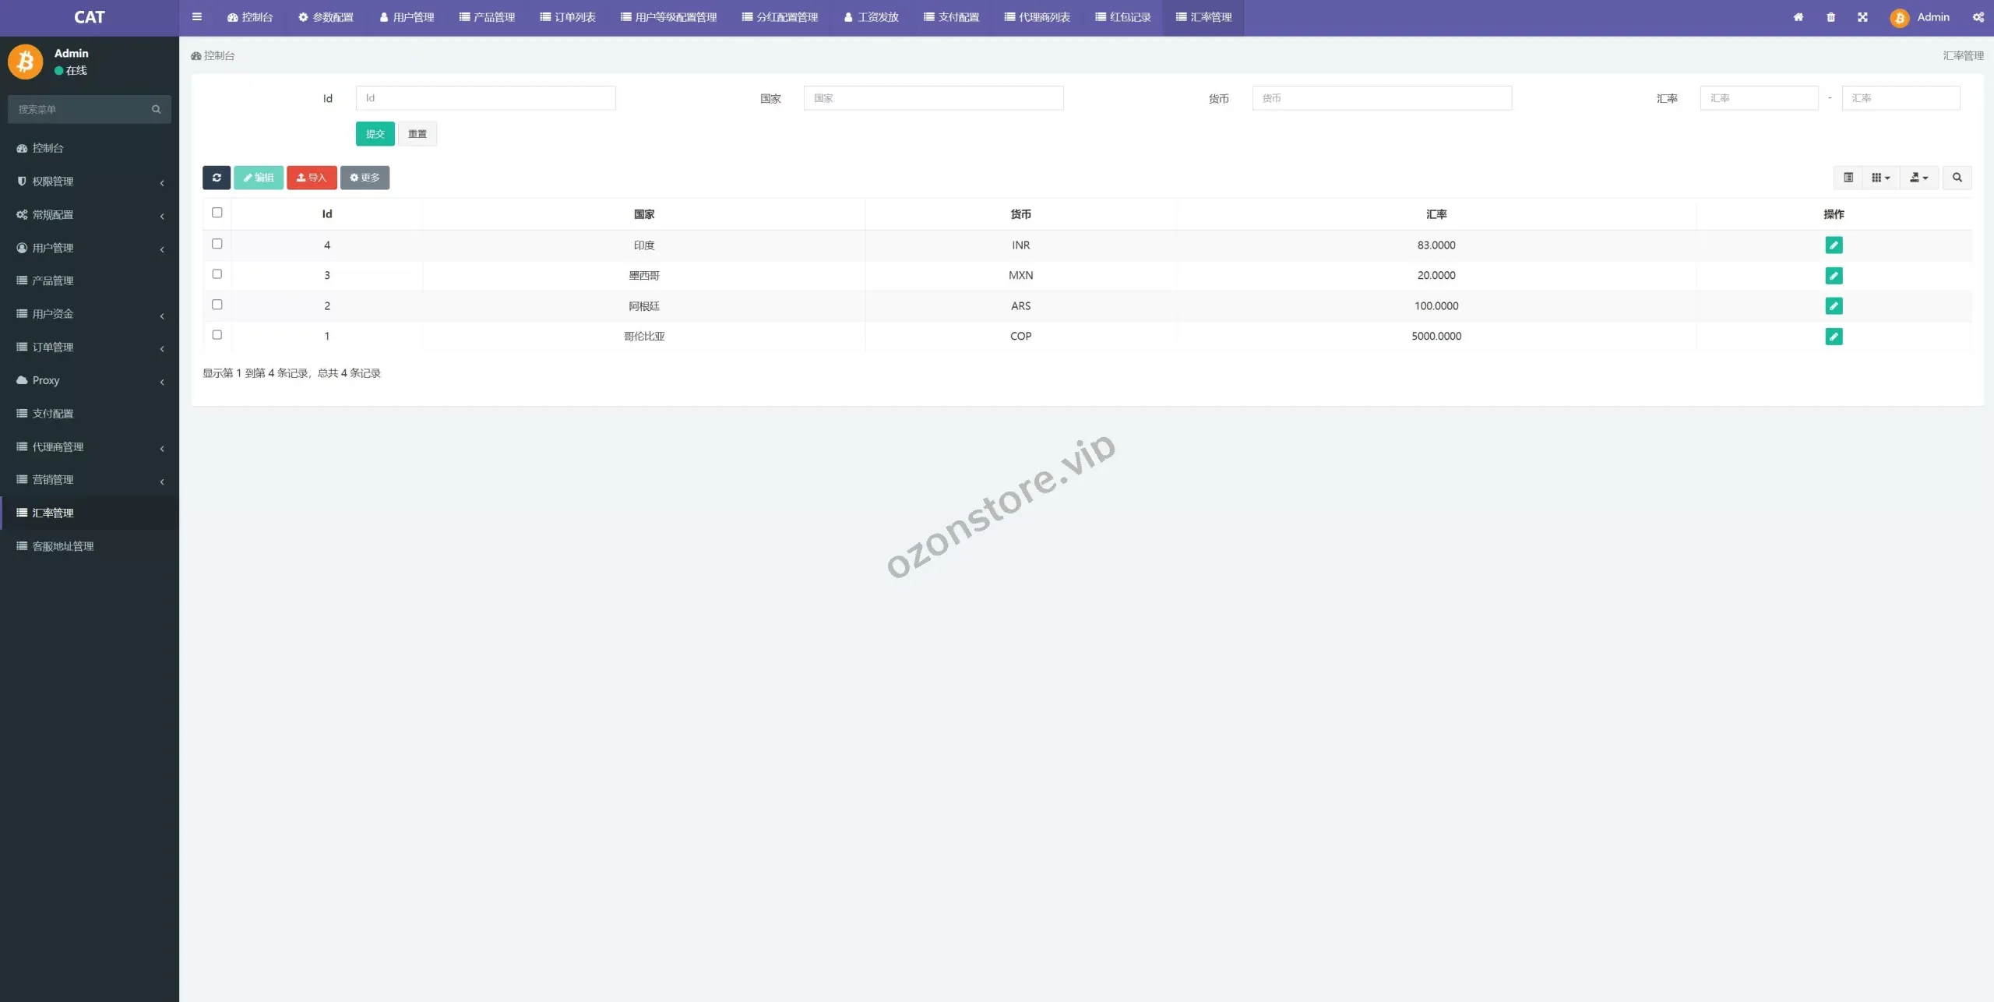
Task: Switch to the 红包记录 top tab
Action: [1122, 17]
